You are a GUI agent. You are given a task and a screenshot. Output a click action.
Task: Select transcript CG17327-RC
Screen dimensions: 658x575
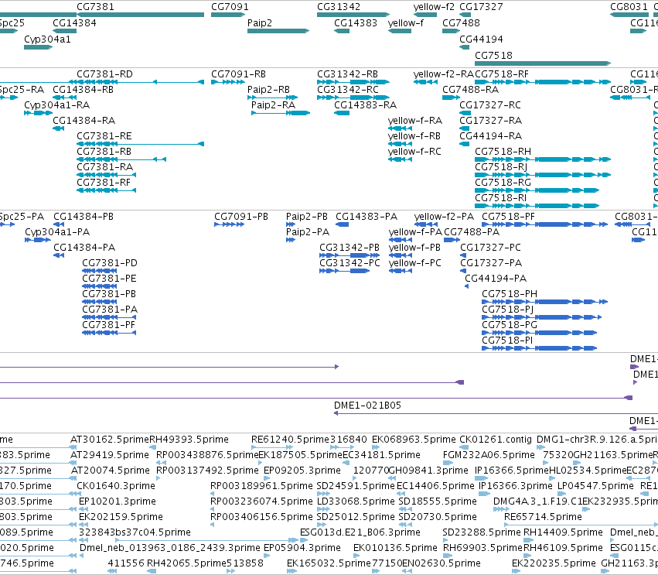[490, 105]
